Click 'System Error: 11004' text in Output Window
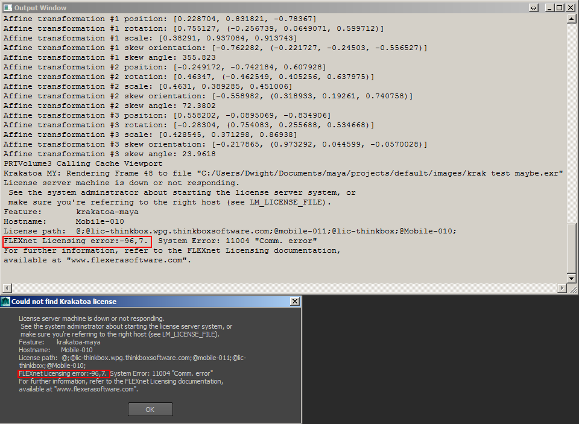This screenshot has height=424, width=579. coord(238,241)
